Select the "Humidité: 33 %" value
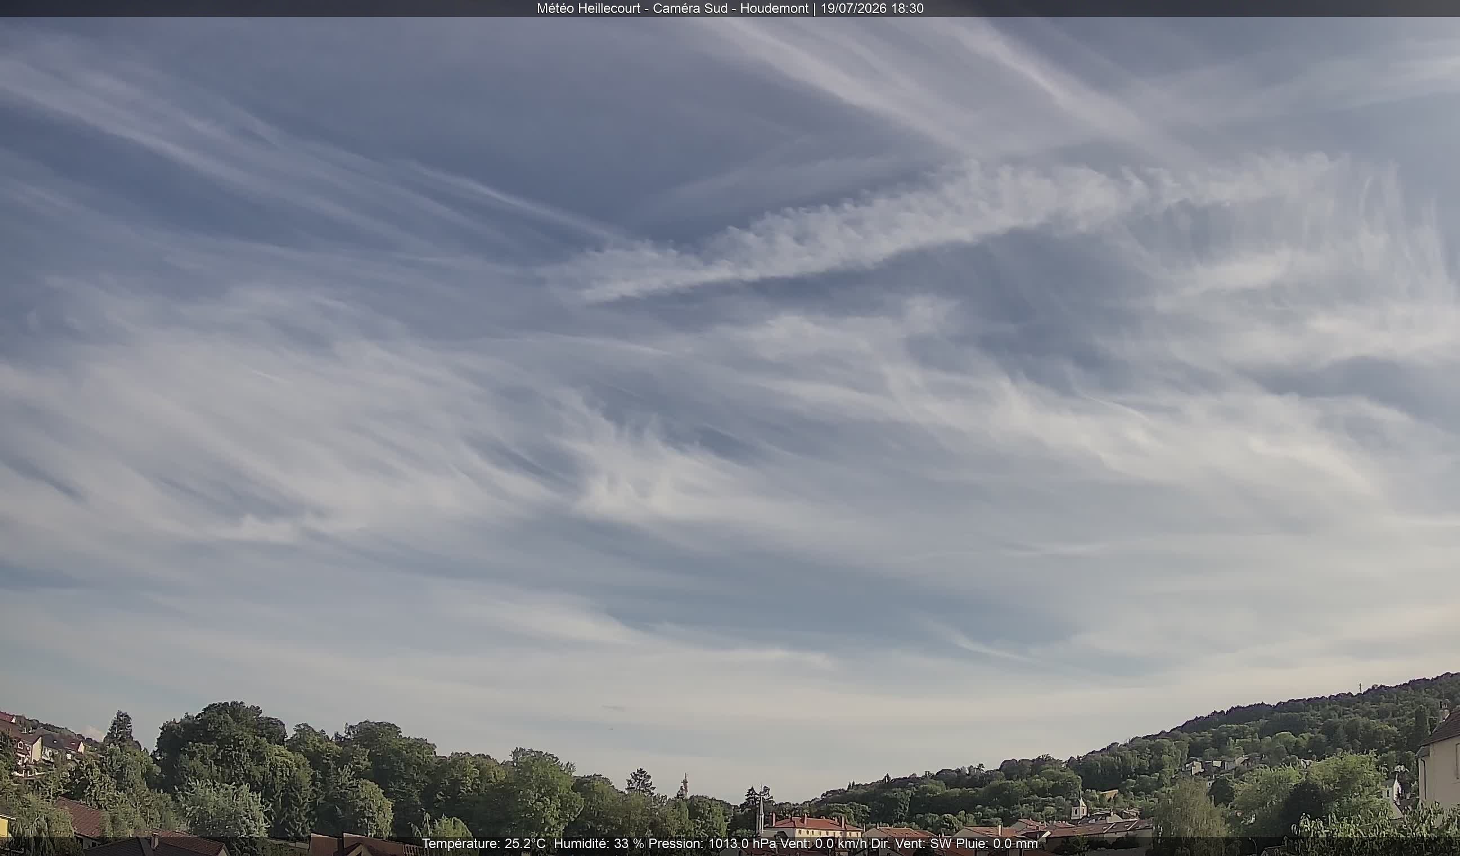1460x856 pixels. point(599,844)
